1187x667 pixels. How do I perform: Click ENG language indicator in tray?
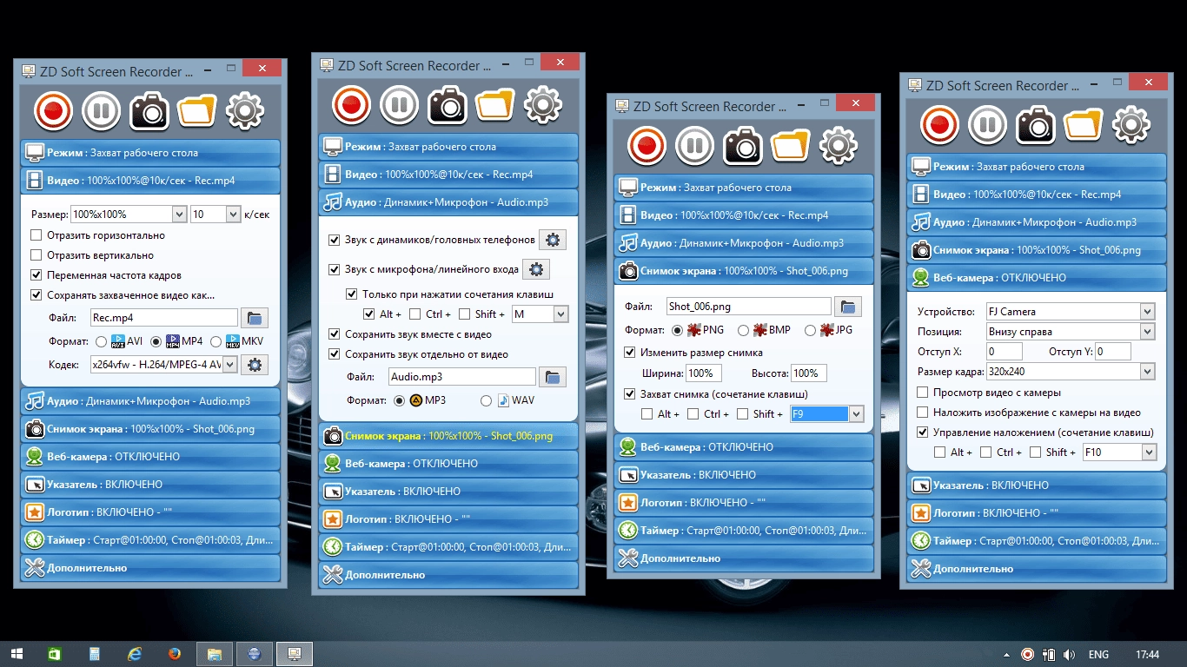(1098, 654)
